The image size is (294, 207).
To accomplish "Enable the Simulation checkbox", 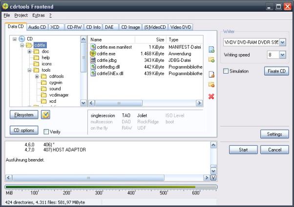I will pos(226,71).
